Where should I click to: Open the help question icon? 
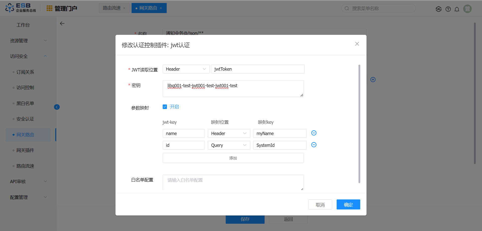coord(448,9)
